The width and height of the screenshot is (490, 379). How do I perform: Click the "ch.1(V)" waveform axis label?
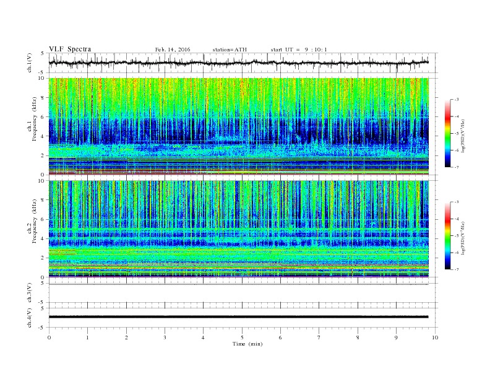pos(30,63)
